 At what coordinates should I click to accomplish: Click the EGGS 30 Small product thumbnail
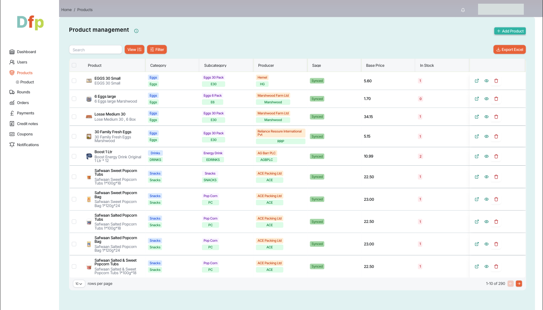[x=89, y=80]
